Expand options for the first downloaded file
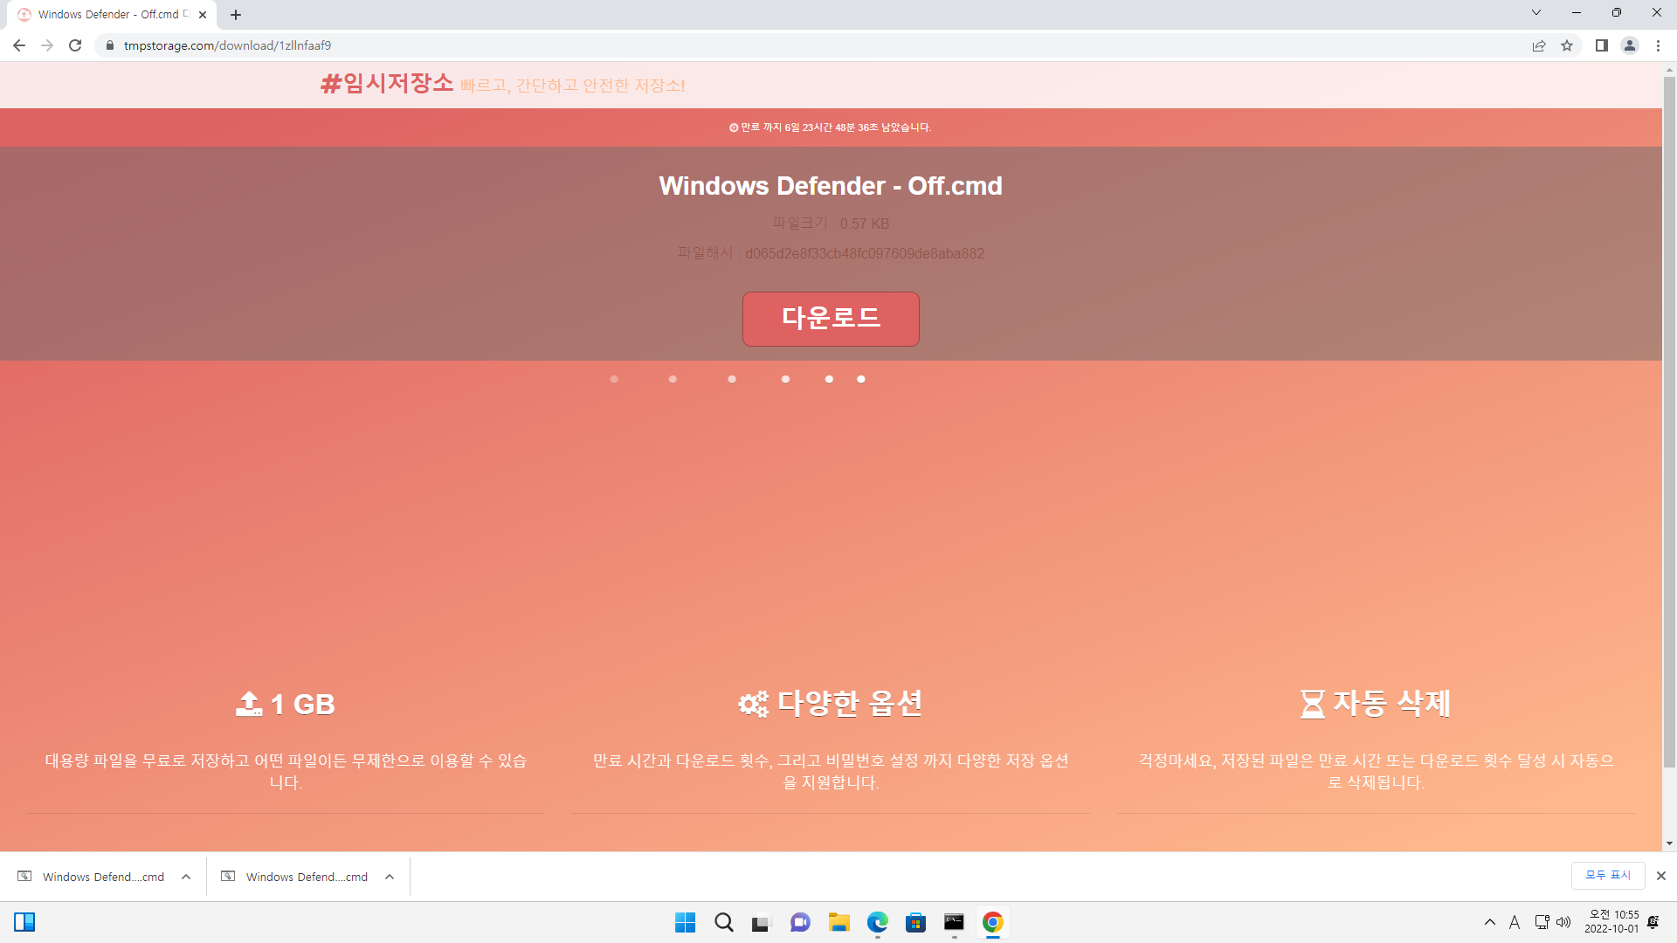 (x=186, y=877)
